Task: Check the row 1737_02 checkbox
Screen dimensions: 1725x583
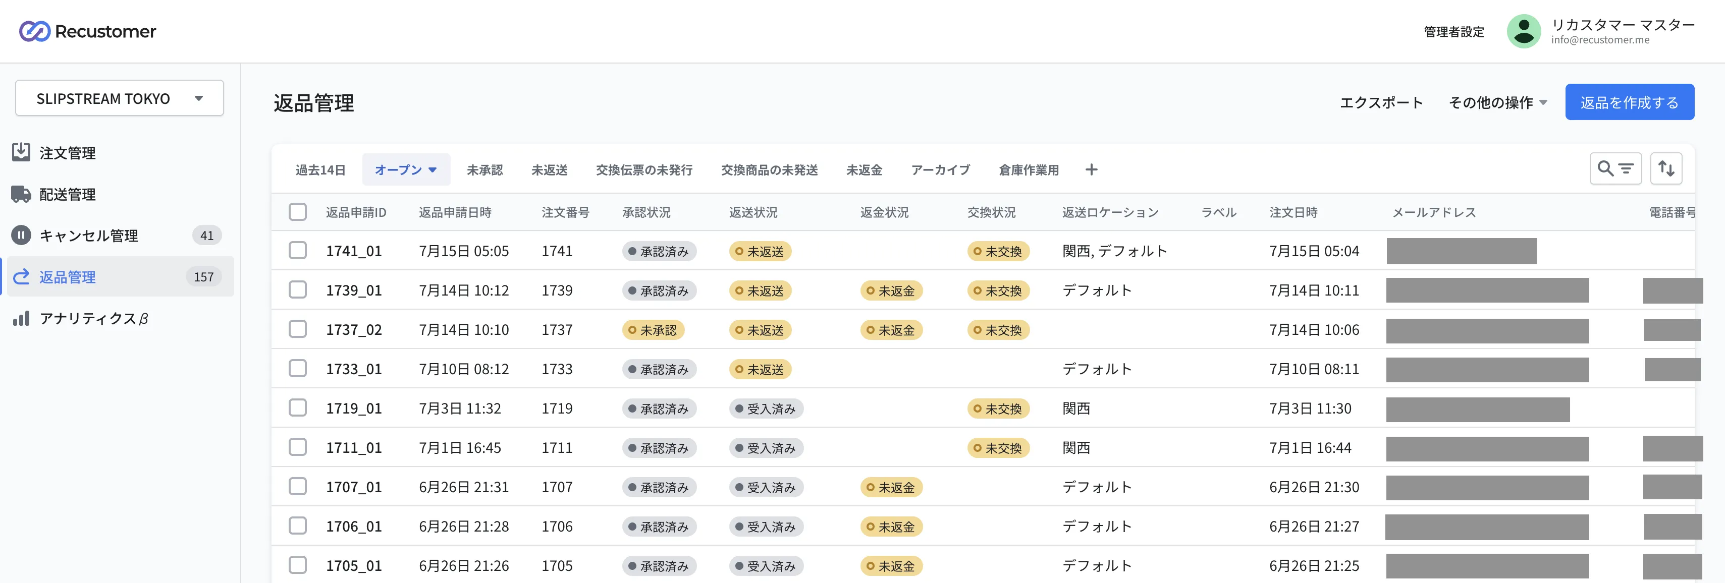Action: [297, 329]
